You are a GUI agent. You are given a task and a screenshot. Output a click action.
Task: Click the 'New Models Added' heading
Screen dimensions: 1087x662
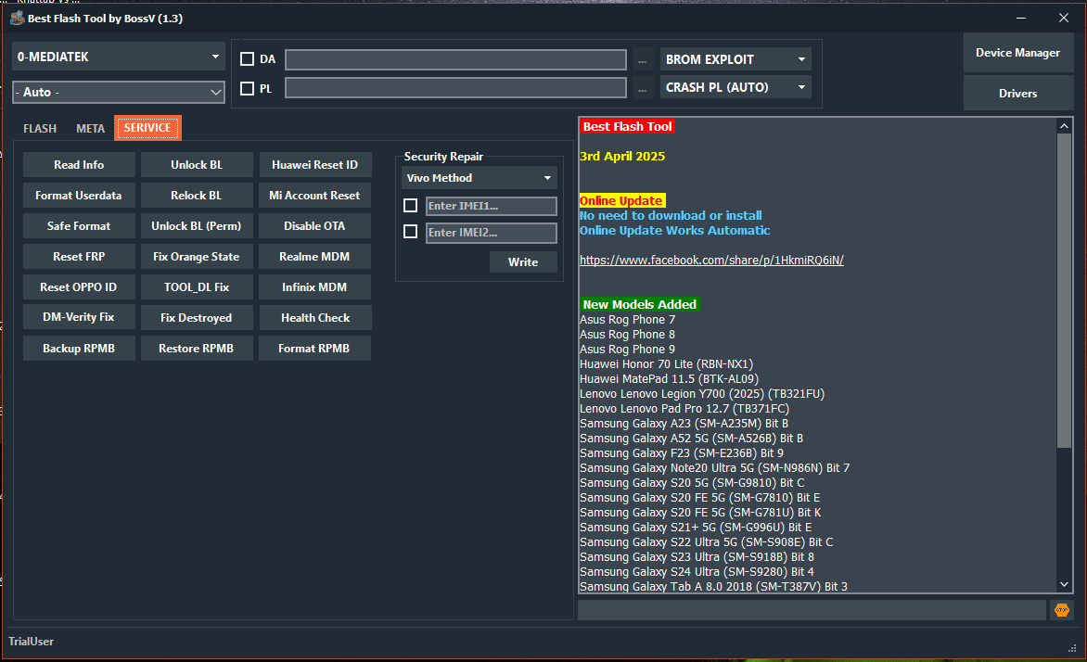tap(639, 304)
